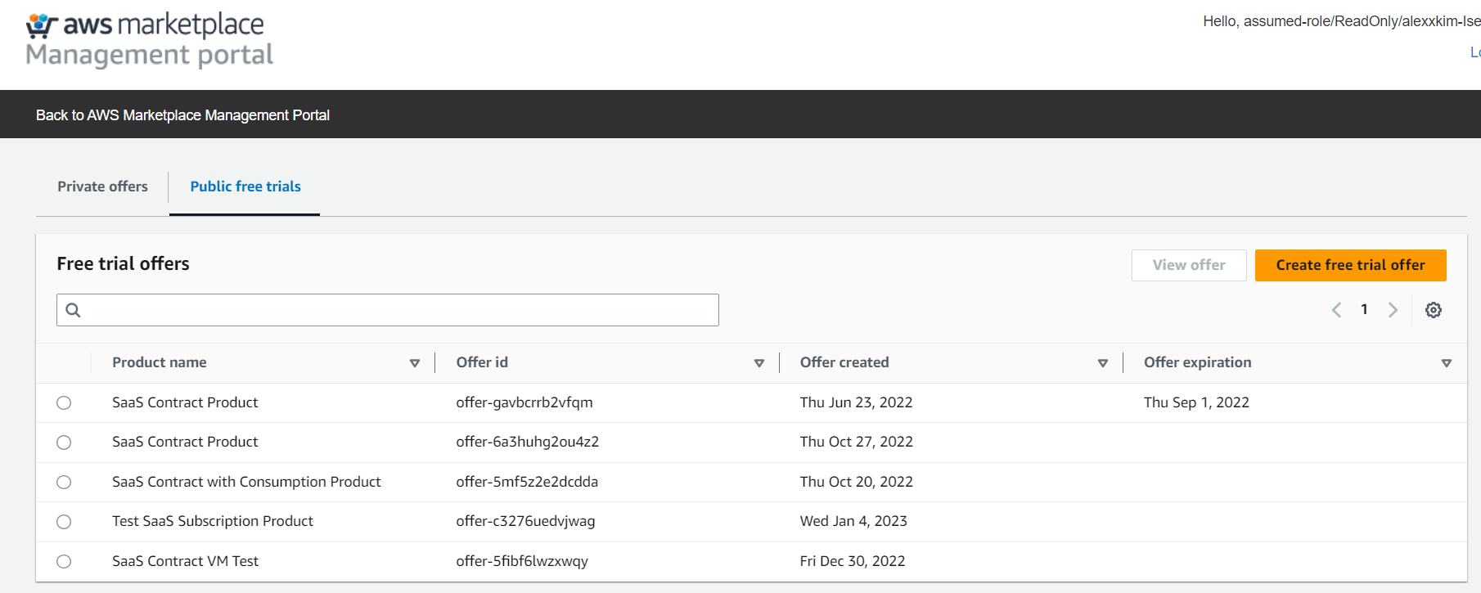Click the assumed-role user greeting text
This screenshot has width=1481, height=593.
(x=1342, y=21)
